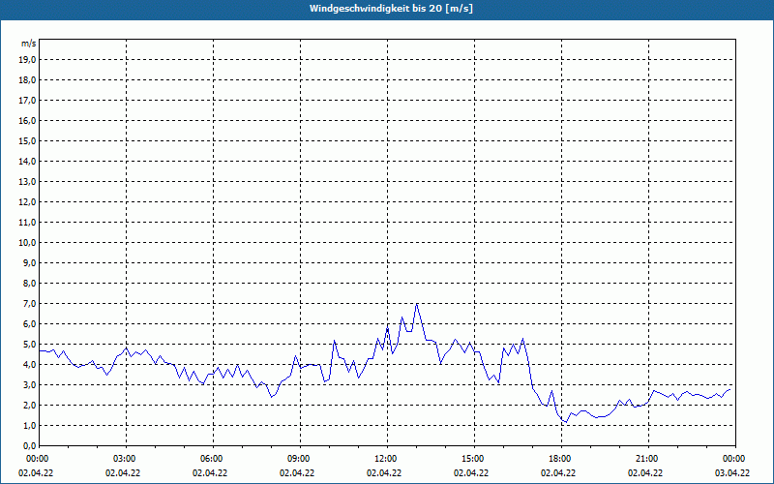Screen dimensions: 774x484
Task: Select the 12,0 y-axis value
Action: tap(27, 202)
